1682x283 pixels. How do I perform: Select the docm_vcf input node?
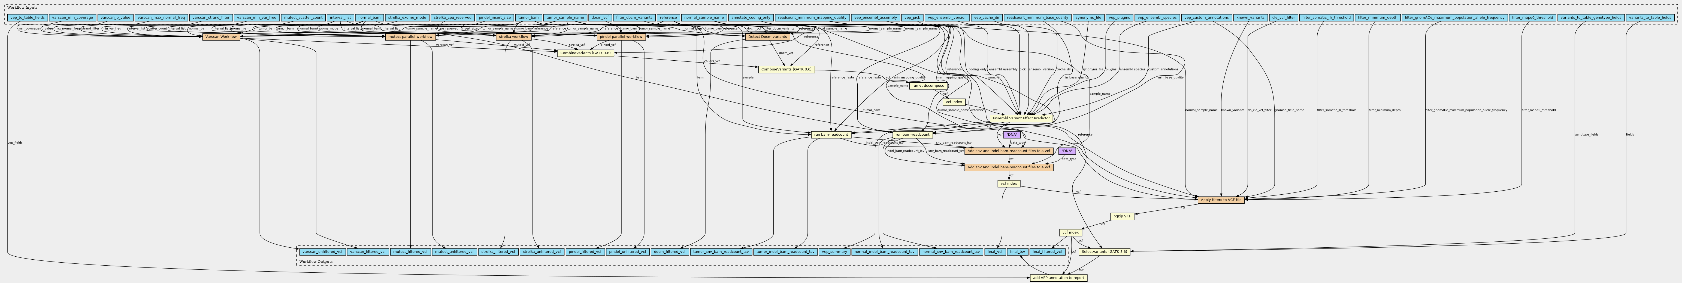click(600, 18)
